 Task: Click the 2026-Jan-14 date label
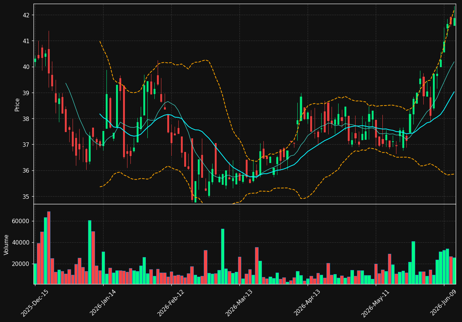[103, 302]
